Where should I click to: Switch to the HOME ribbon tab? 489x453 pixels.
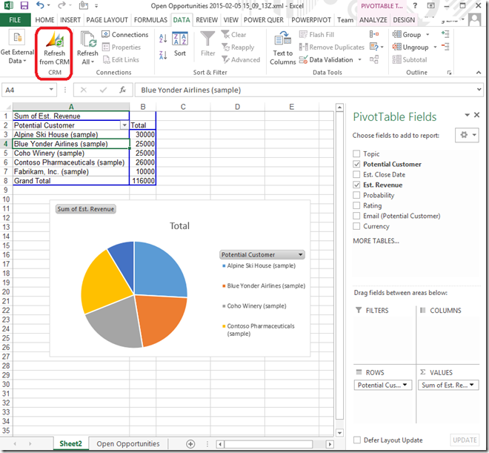point(44,20)
